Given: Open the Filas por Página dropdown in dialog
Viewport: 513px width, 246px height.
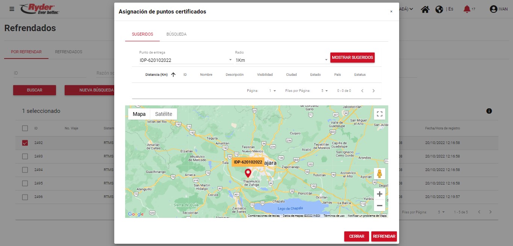Looking at the screenshot, I should (x=324, y=91).
